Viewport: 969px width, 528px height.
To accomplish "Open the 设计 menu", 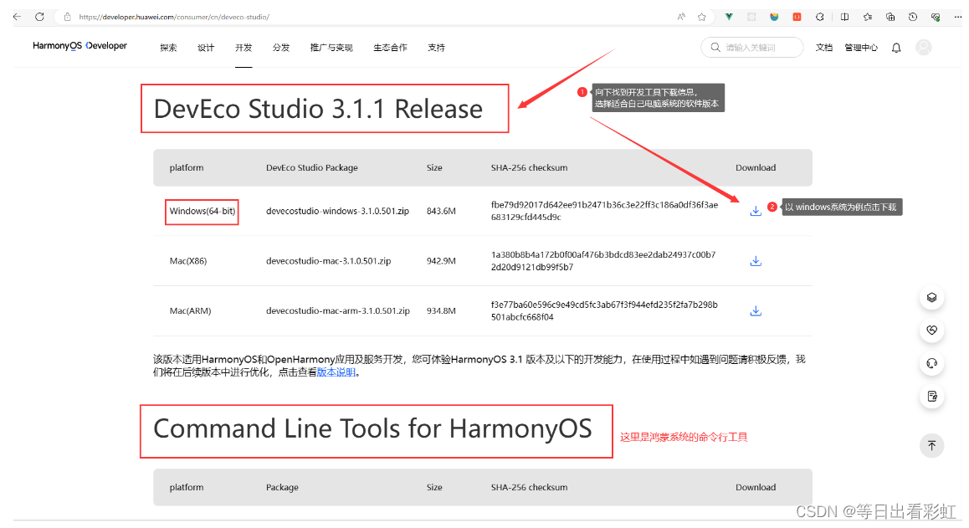I will (206, 48).
